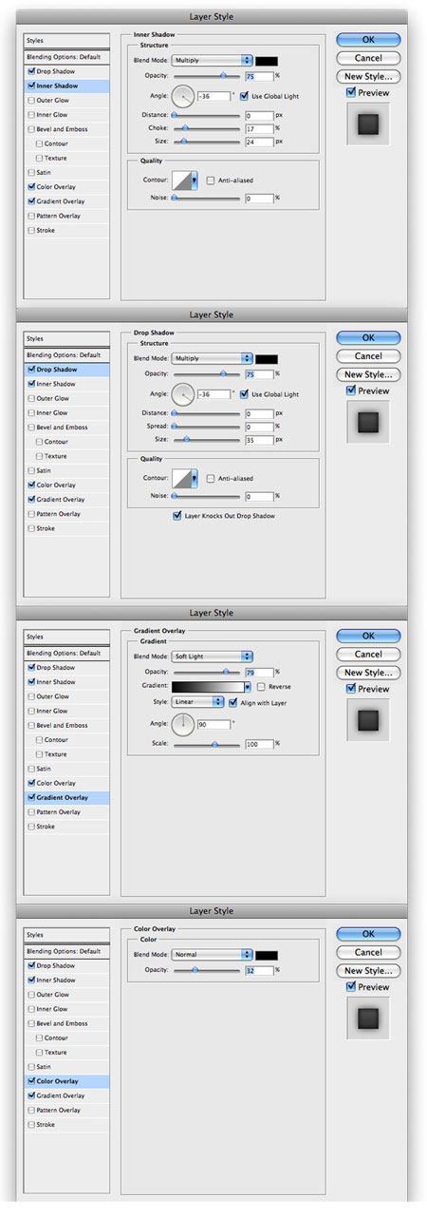Open the gradient picker dropdown arrow
The image size is (427, 1218).
[248, 686]
